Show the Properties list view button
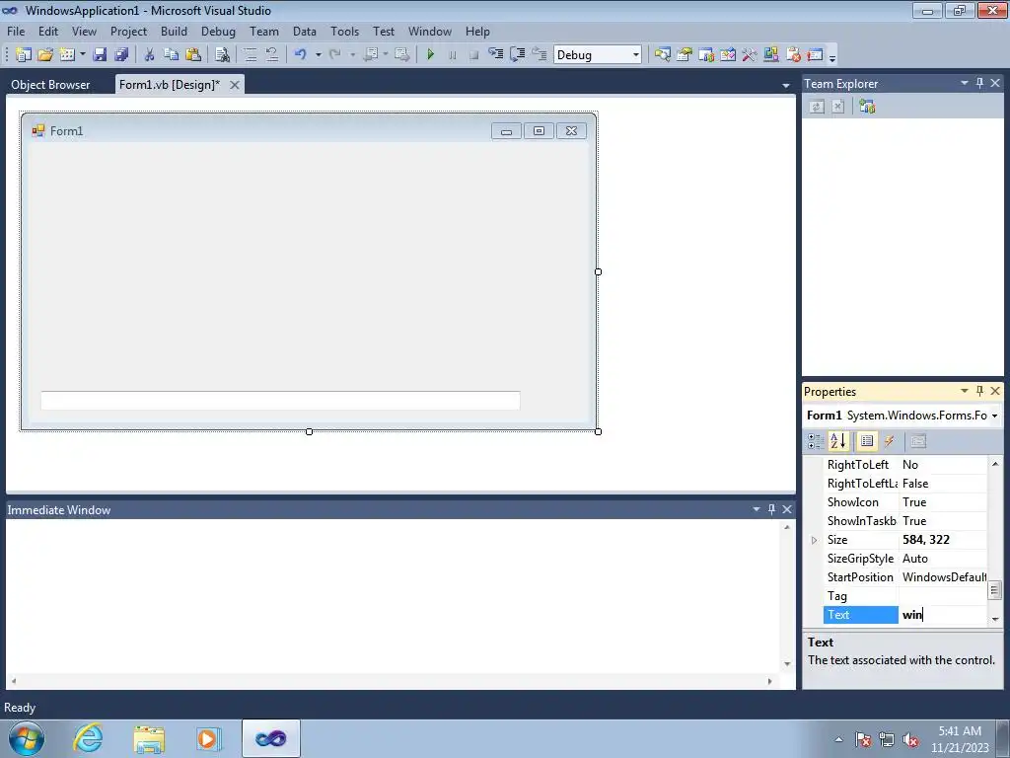This screenshot has width=1010, height=758. tap(867, 441)
